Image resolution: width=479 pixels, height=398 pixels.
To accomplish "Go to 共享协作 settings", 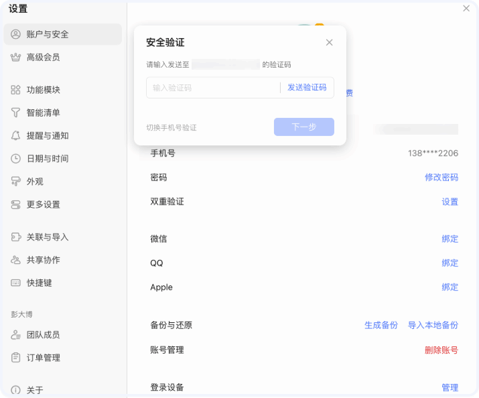I will [44, 260].
